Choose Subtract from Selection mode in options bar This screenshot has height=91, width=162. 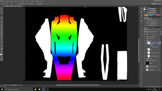(12, 4)
